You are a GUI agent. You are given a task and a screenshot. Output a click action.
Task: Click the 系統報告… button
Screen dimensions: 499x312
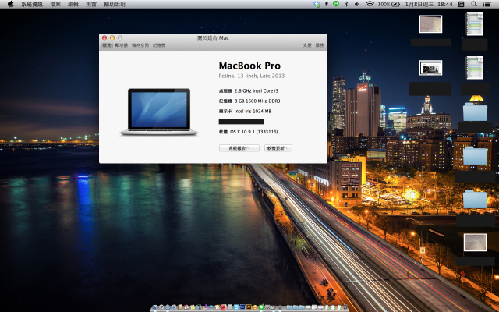[239, 148]
